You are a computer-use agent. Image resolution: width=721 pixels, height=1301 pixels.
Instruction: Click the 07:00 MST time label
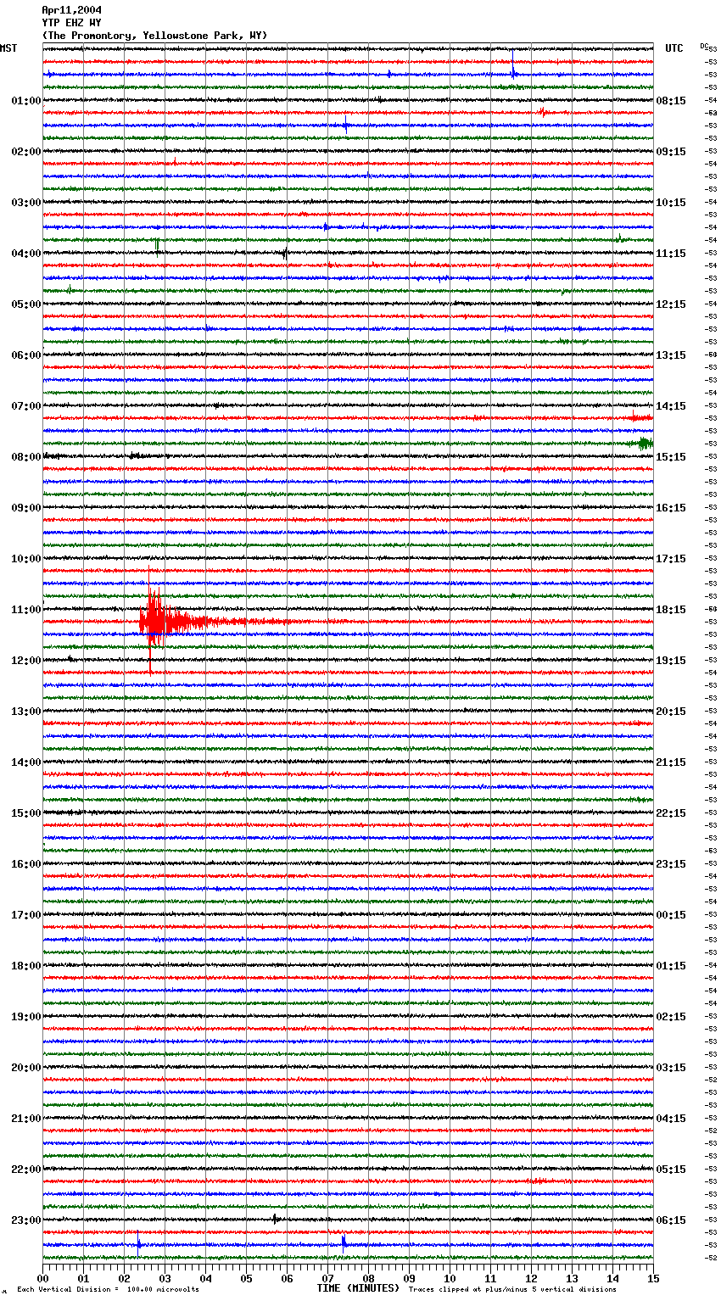26,406
